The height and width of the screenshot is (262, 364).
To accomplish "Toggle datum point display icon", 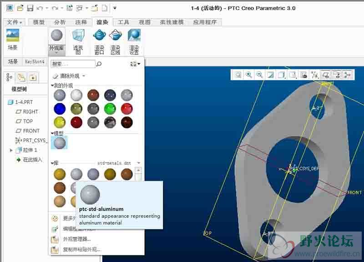I will 314,75.
